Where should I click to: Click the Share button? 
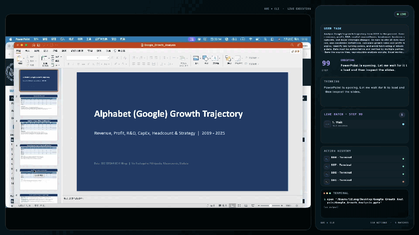click(x=295, y=51)
